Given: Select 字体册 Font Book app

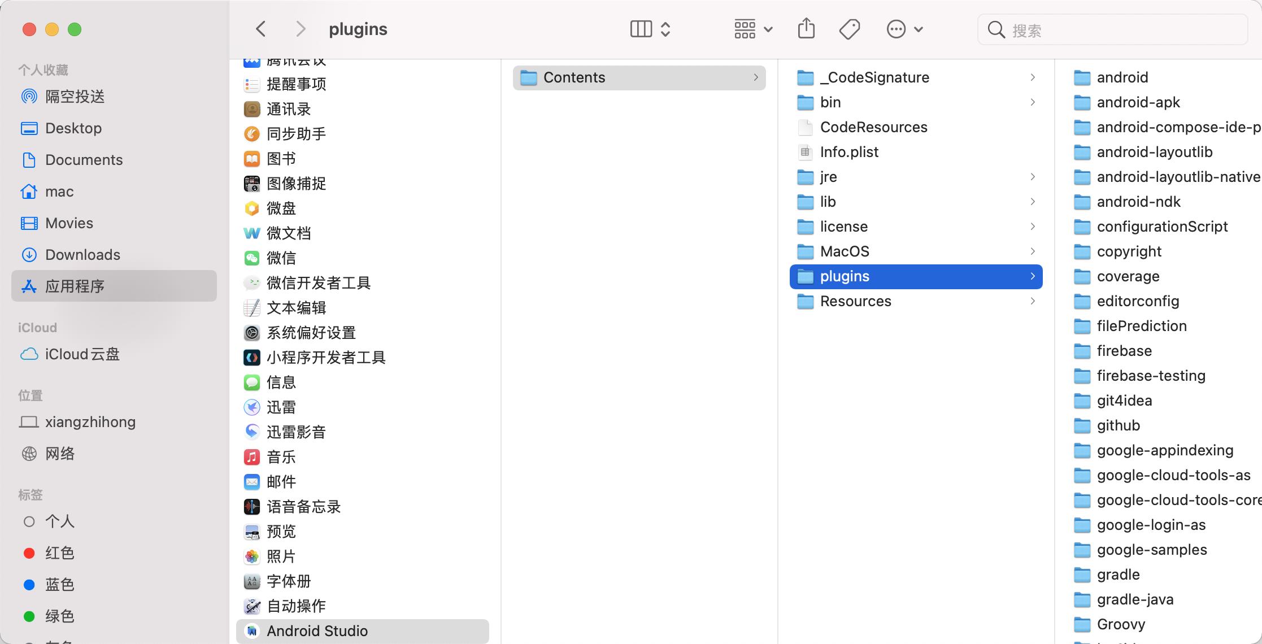Looking at the screenshot, I should click(x=363, y=581).
